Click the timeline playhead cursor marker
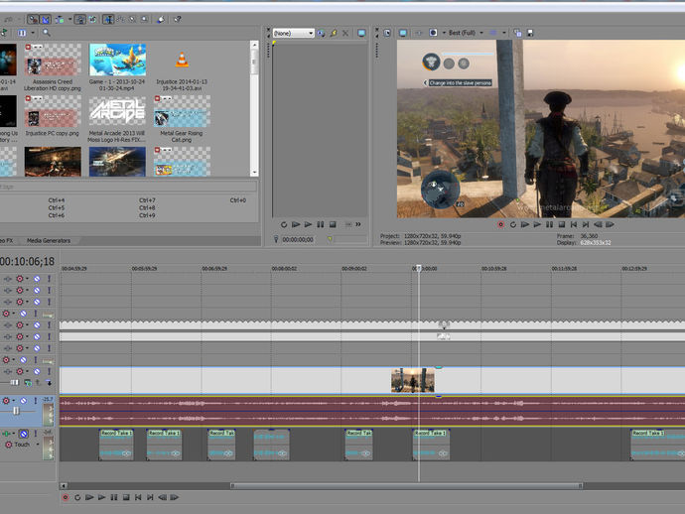685x514 pixels. coord(419,267)
